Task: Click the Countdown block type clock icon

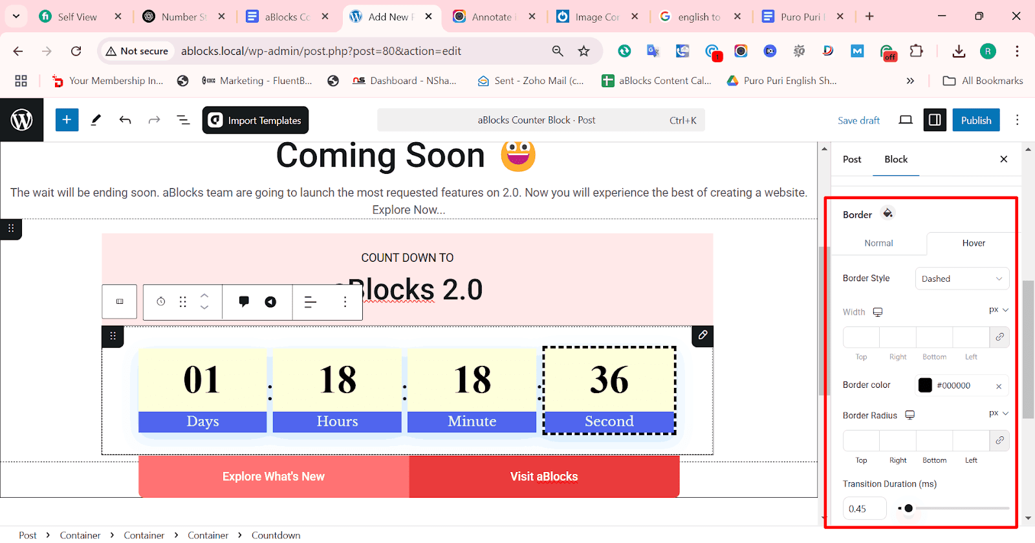Action: (x=161, y=302)
